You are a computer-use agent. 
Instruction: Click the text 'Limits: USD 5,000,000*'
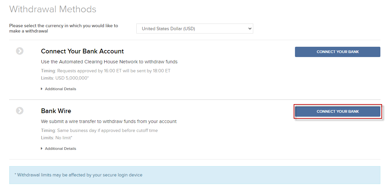tap(65, 78)
